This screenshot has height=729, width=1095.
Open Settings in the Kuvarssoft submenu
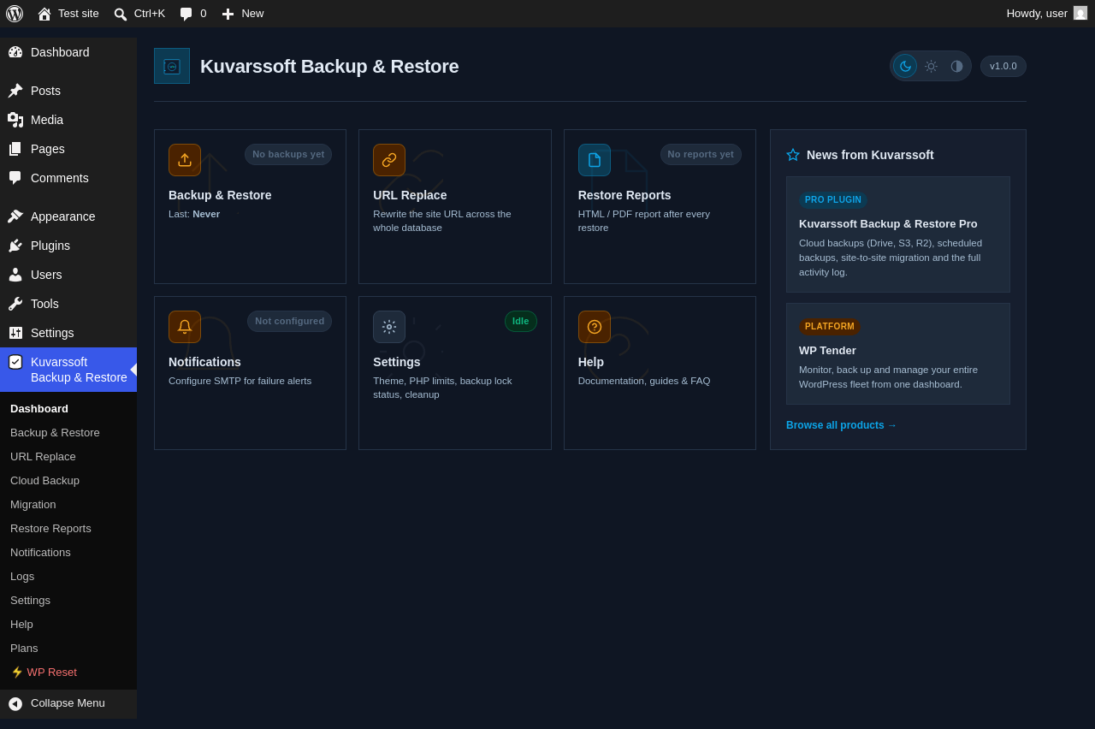click(x=30, y=600)
